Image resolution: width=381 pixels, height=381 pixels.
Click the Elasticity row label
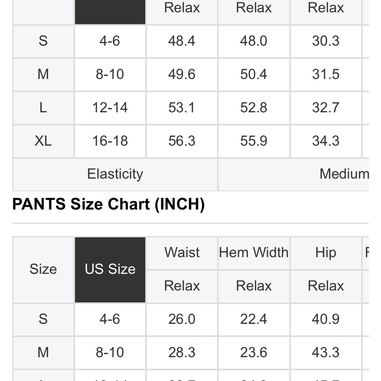click(115, 175)
